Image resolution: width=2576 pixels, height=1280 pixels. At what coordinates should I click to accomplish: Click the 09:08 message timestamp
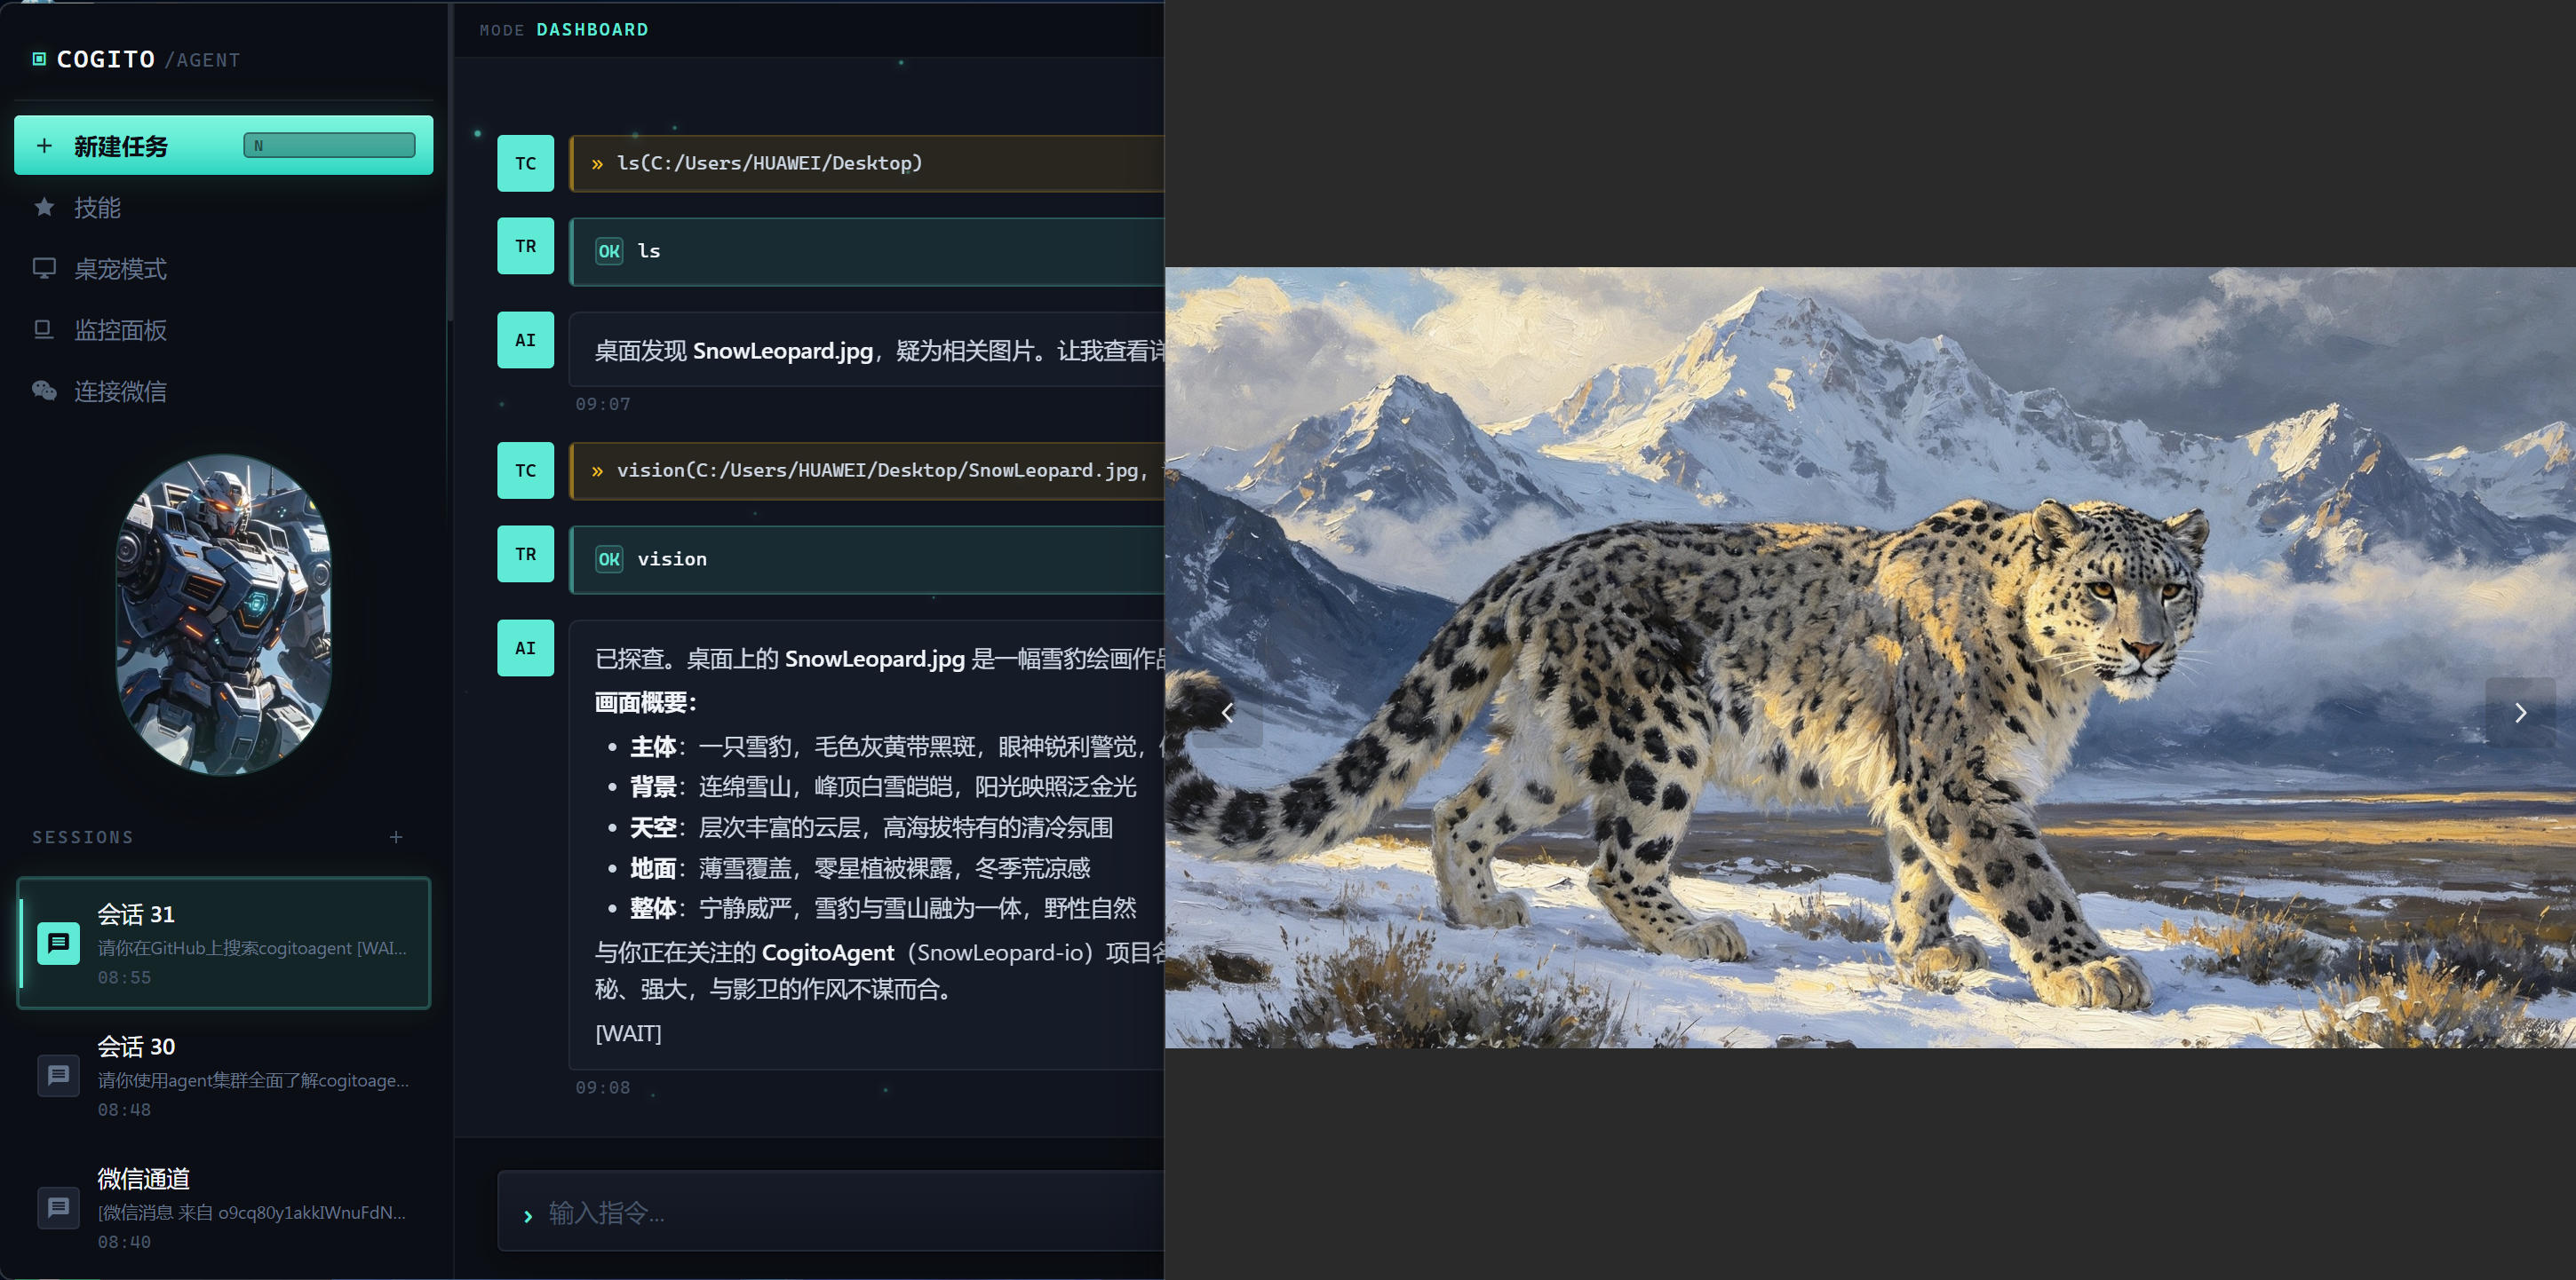pyautogui.click(x=603, y=1087)
